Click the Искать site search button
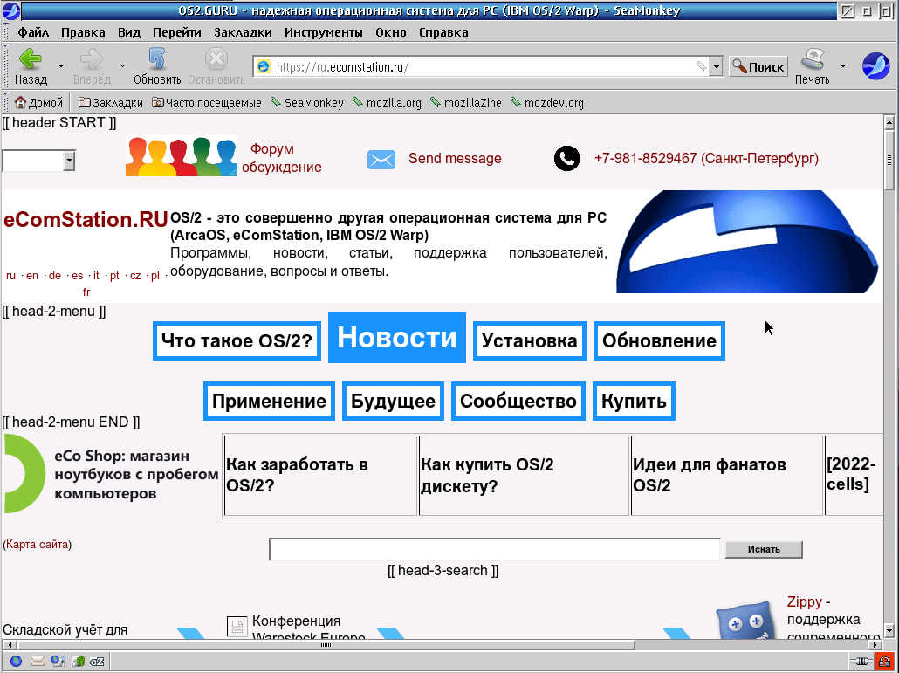 coord(764,549)
